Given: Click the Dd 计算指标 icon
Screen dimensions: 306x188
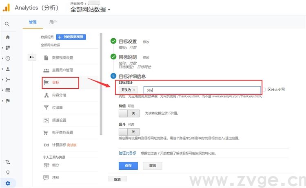Looking at the screenshot, I should tap(47, 145).
